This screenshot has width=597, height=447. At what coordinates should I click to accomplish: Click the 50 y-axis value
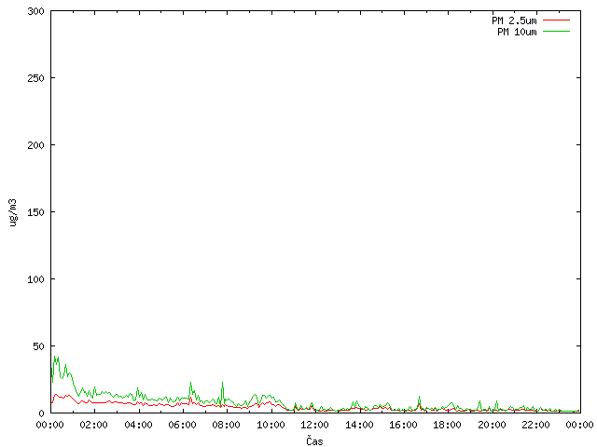coord(38,346)
